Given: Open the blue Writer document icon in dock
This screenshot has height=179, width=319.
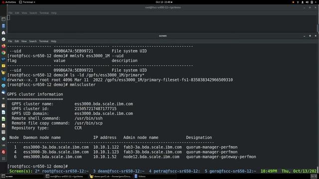Looking at the screenshot, I should click(3, 112).
